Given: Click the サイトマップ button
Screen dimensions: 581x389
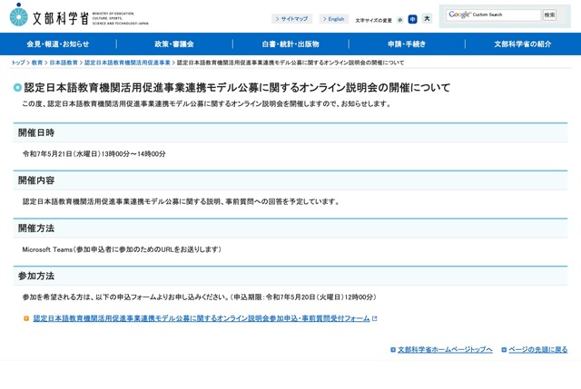Looking at the screenshot, I should tap(291, 18).
